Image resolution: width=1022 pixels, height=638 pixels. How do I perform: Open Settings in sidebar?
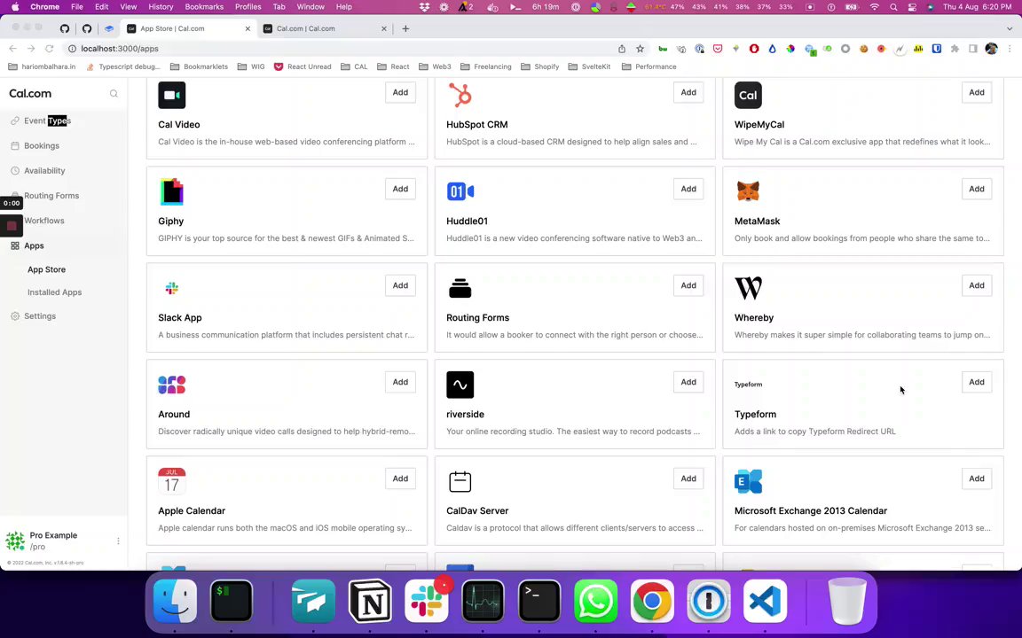(x=40, y=316)
